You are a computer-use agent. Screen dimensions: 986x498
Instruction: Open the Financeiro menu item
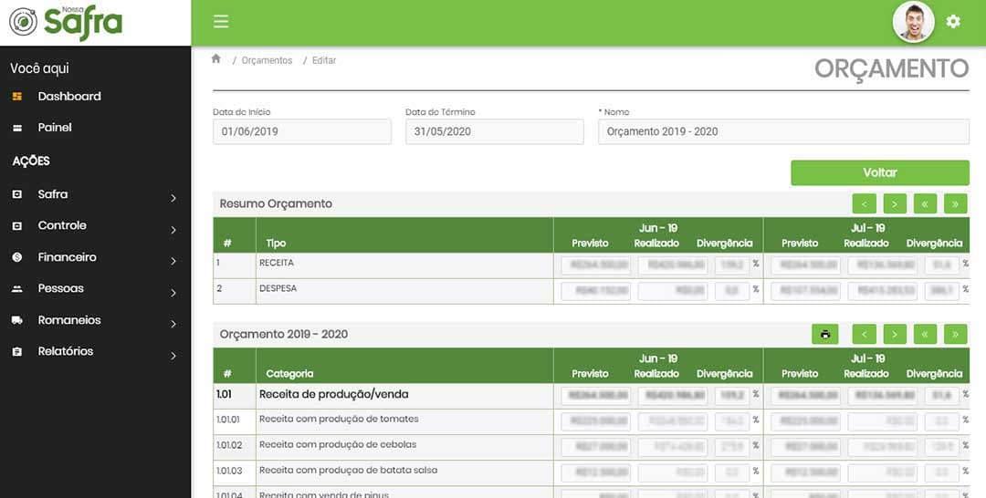click(68, 257)
